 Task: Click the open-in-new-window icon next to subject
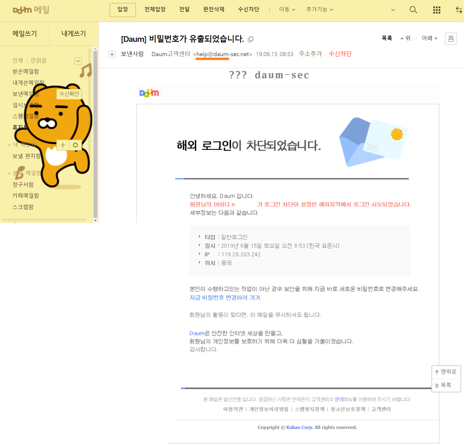pyautogui.click(x=250, y=39)
